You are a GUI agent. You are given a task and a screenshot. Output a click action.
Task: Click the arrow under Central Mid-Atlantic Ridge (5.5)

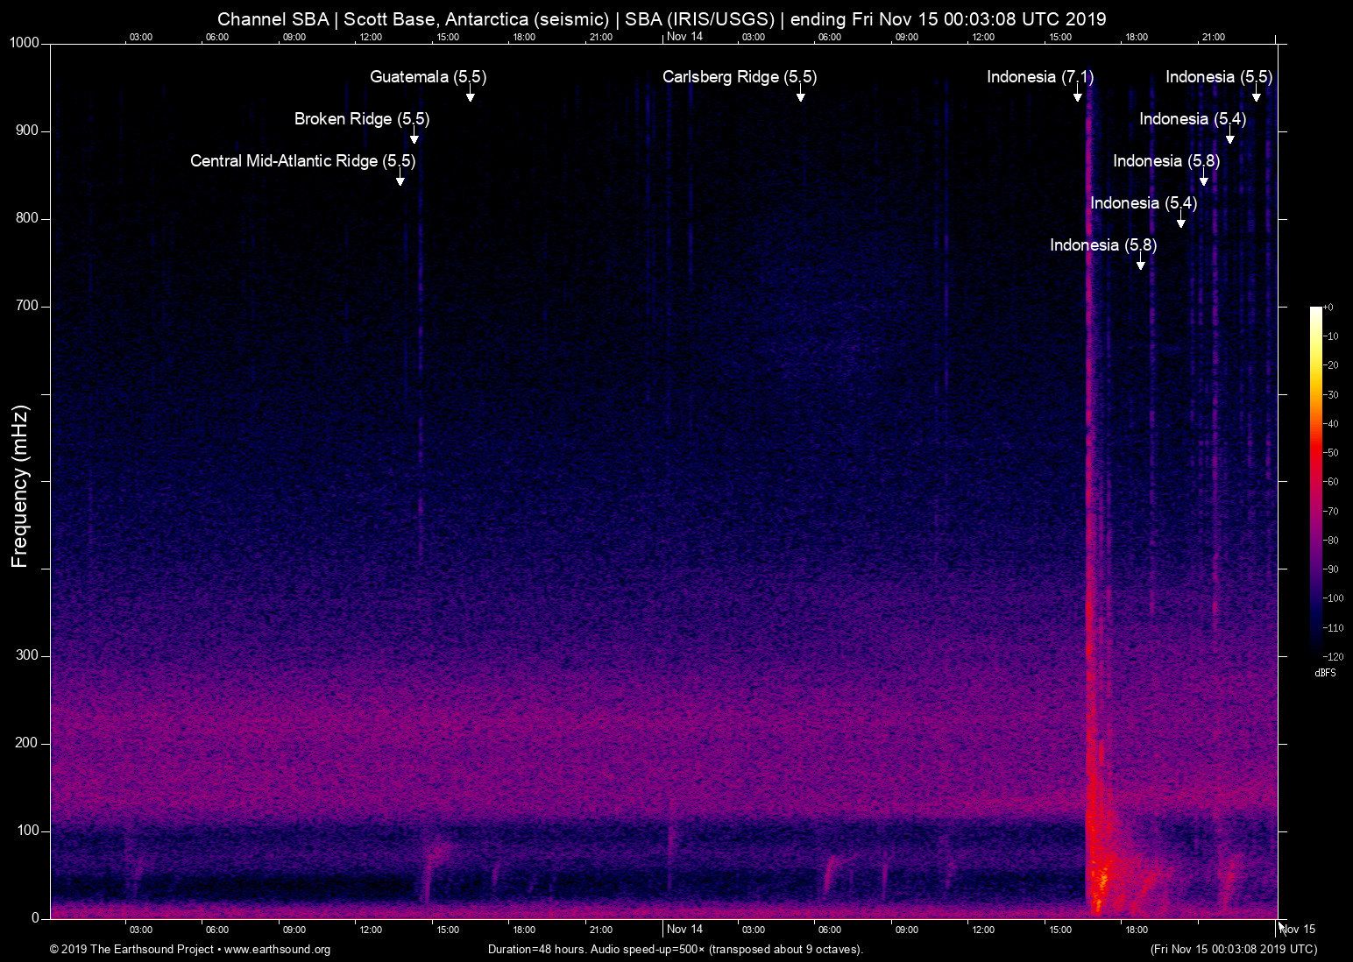coord(400,180)
